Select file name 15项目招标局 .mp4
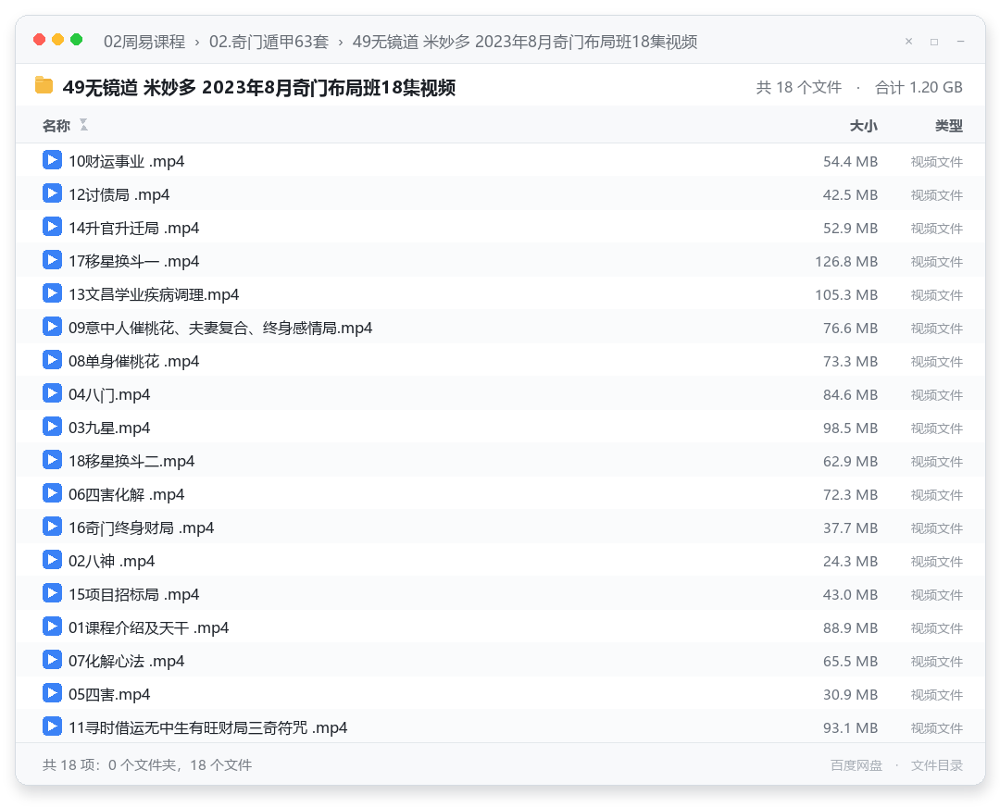1000x807 pixels. point(134,594)
